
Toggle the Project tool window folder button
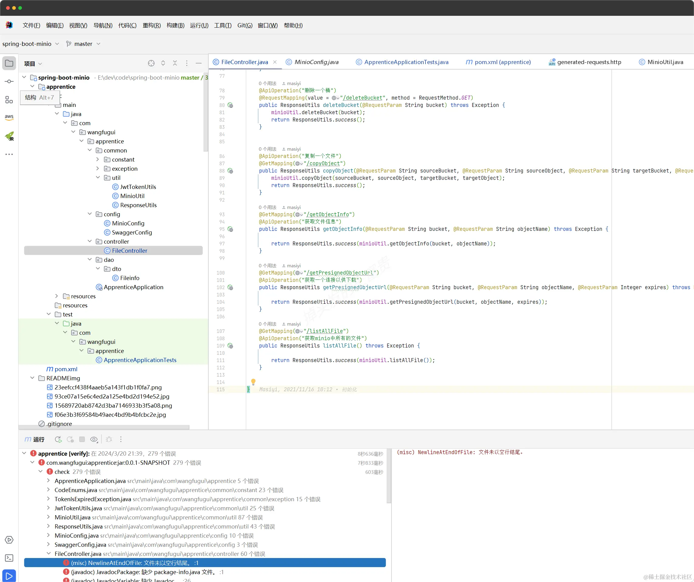tap(9, 63)
